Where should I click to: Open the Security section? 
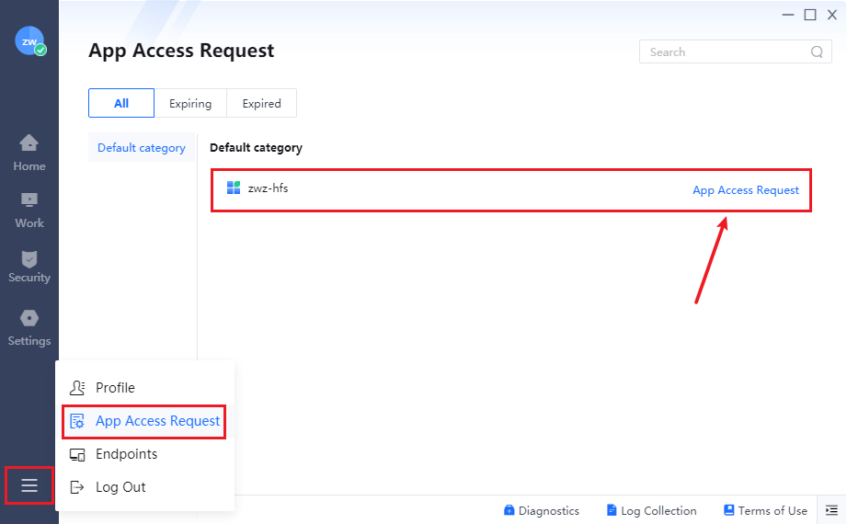click(x=29, y=267)
